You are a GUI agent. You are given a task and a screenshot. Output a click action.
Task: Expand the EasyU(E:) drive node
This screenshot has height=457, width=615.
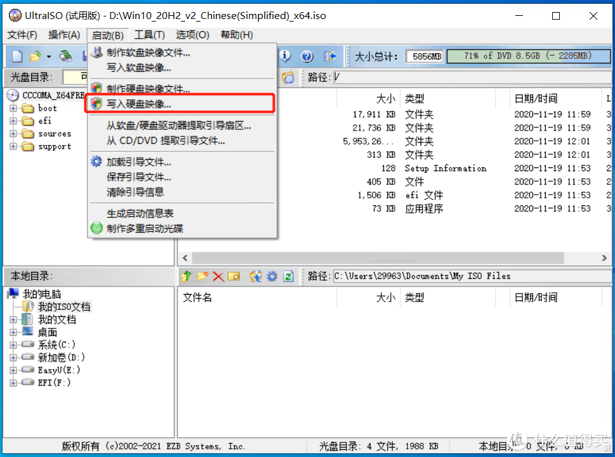(13, 370)
